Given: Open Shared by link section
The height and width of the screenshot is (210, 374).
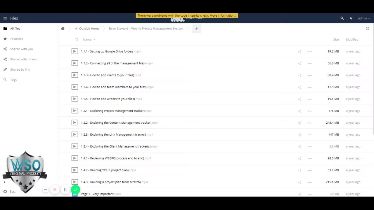Looking at the screenshot, I should click(x=20, y=69).
